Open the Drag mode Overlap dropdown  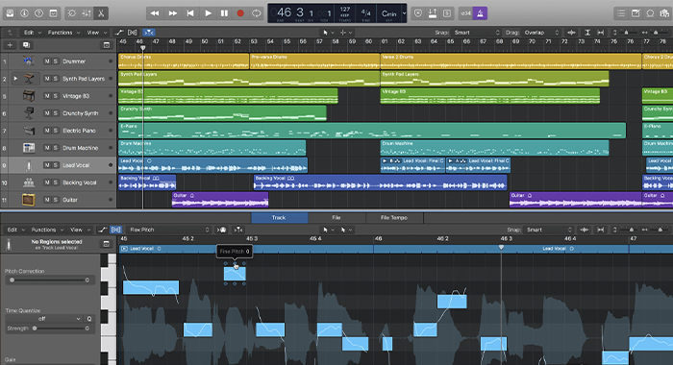click(x=540, y=32)
